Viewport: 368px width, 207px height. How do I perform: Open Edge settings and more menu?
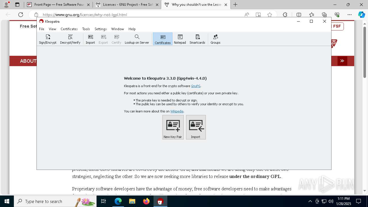[x=350, y=15]
